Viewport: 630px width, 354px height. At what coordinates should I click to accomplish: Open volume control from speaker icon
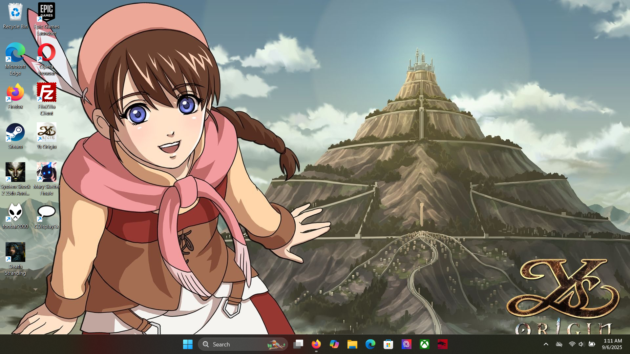point(581,344)
